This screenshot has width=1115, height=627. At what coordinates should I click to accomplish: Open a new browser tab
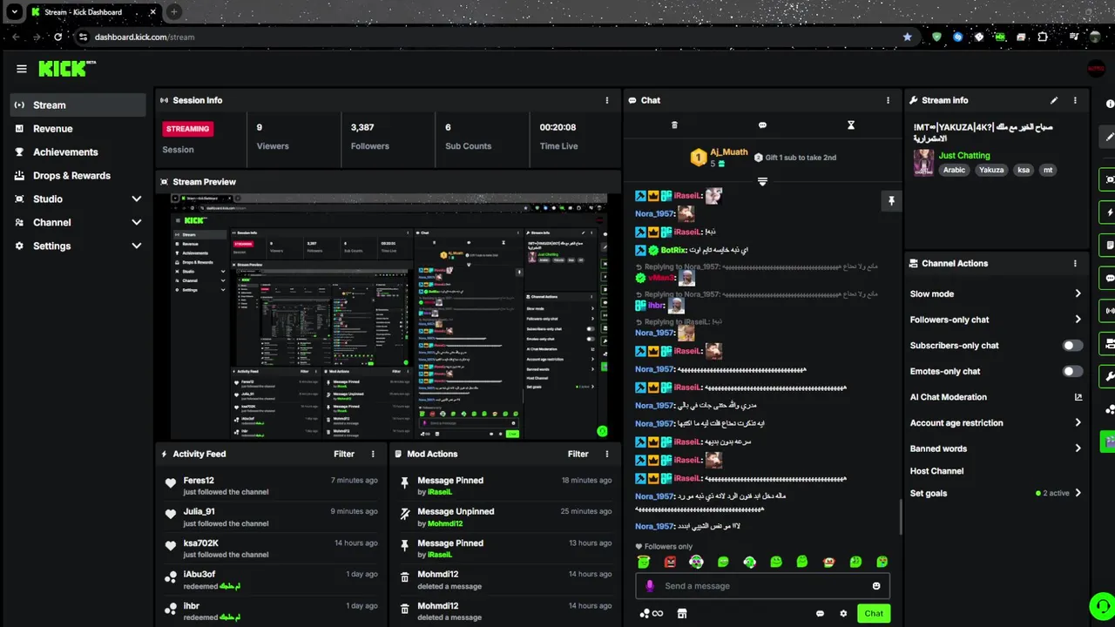pos(174,12)
